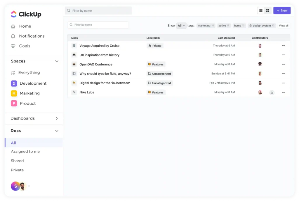Filter by design system tag
This screenshot has width=299, height=201.
tap(262, 26)
